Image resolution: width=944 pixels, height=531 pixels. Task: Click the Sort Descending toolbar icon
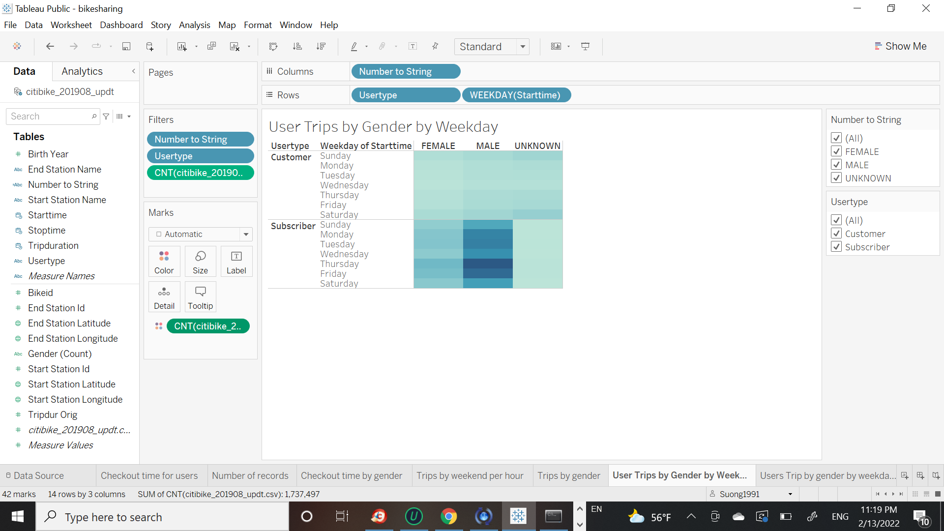(321, 46)
